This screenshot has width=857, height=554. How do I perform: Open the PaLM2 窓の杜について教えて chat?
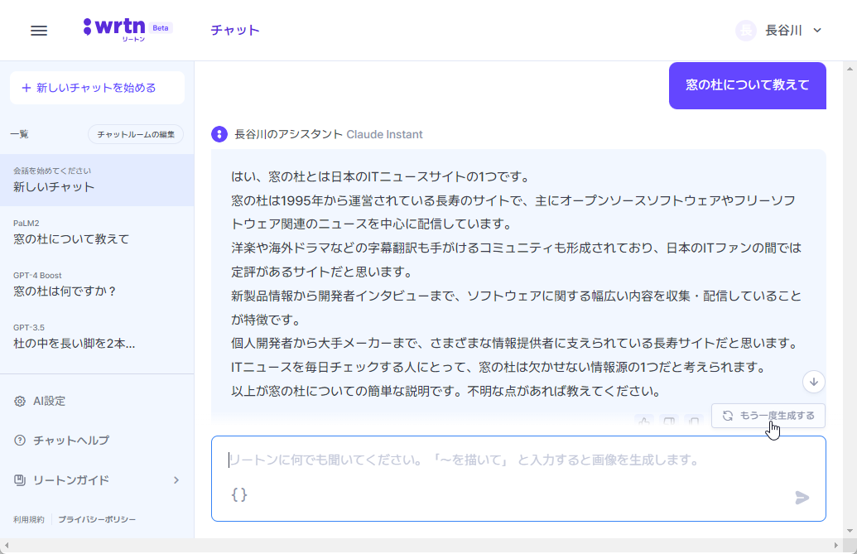(x=97, y=232)
